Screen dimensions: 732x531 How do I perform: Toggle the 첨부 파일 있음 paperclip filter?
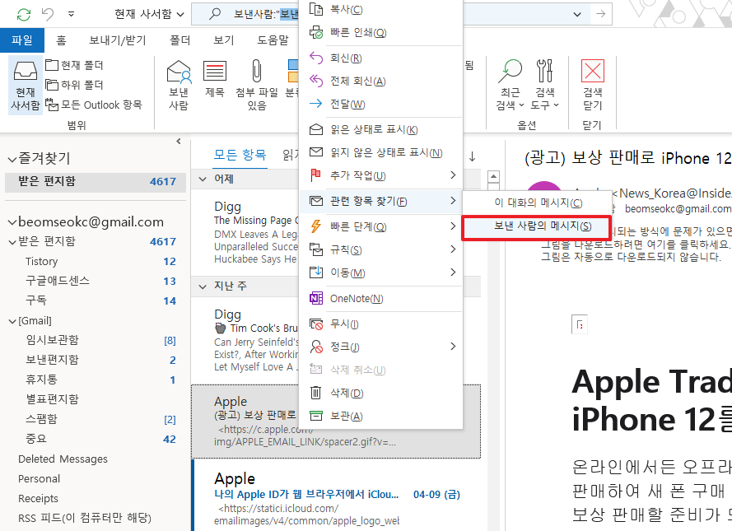coord(256,85)
